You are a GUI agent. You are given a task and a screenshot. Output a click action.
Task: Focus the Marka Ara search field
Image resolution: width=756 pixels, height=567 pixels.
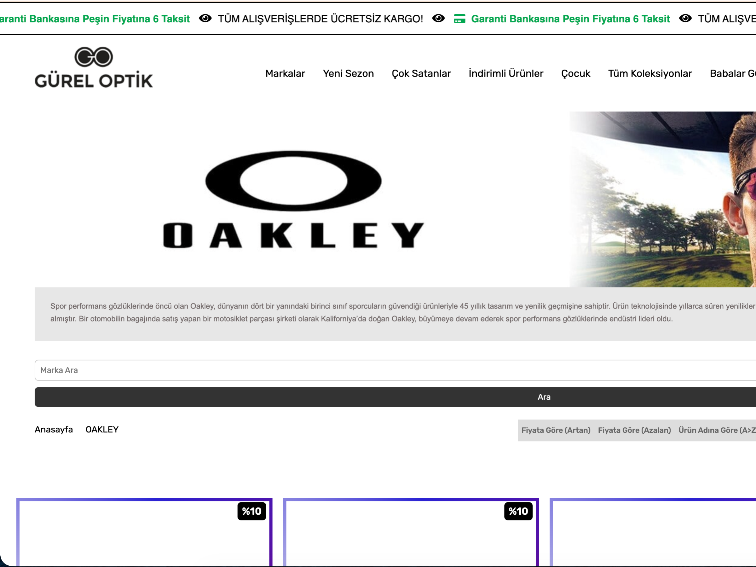coord(395,370)
